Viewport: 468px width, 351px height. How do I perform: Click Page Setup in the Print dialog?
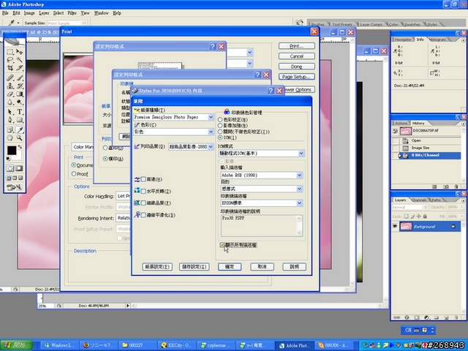point(297,77)
